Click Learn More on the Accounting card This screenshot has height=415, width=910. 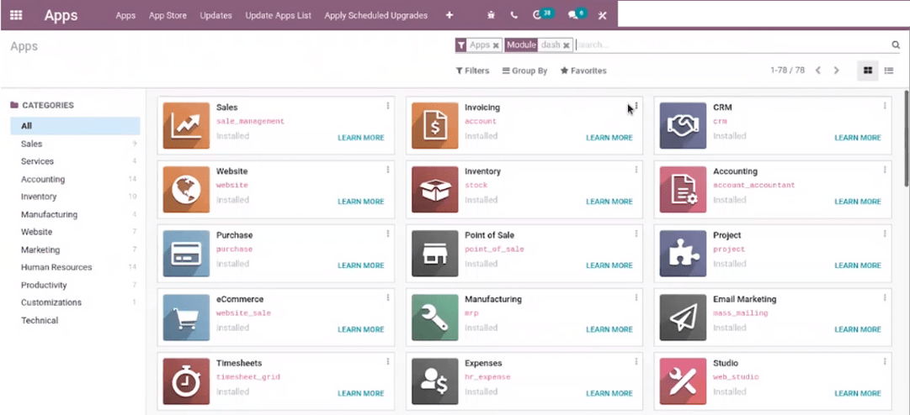[858, 202]
